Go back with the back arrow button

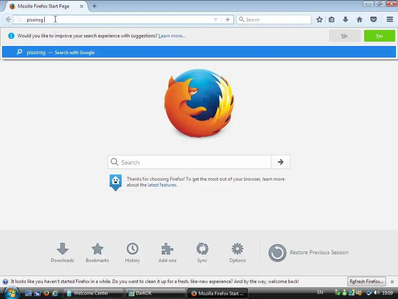8,19
